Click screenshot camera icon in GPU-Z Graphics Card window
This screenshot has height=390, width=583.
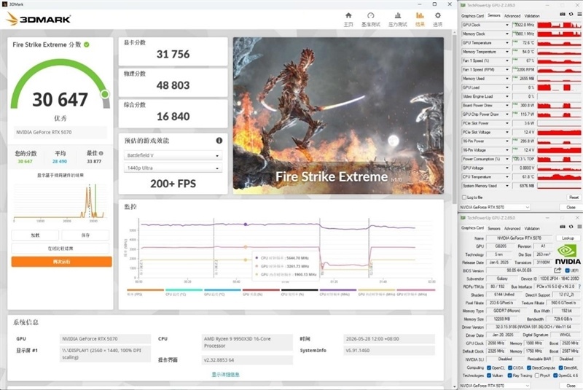[x=563, y=227]
